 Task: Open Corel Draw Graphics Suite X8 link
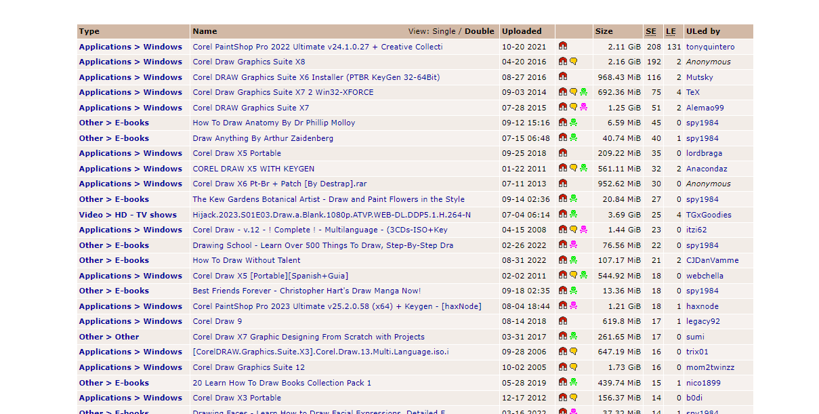point(249,62)
